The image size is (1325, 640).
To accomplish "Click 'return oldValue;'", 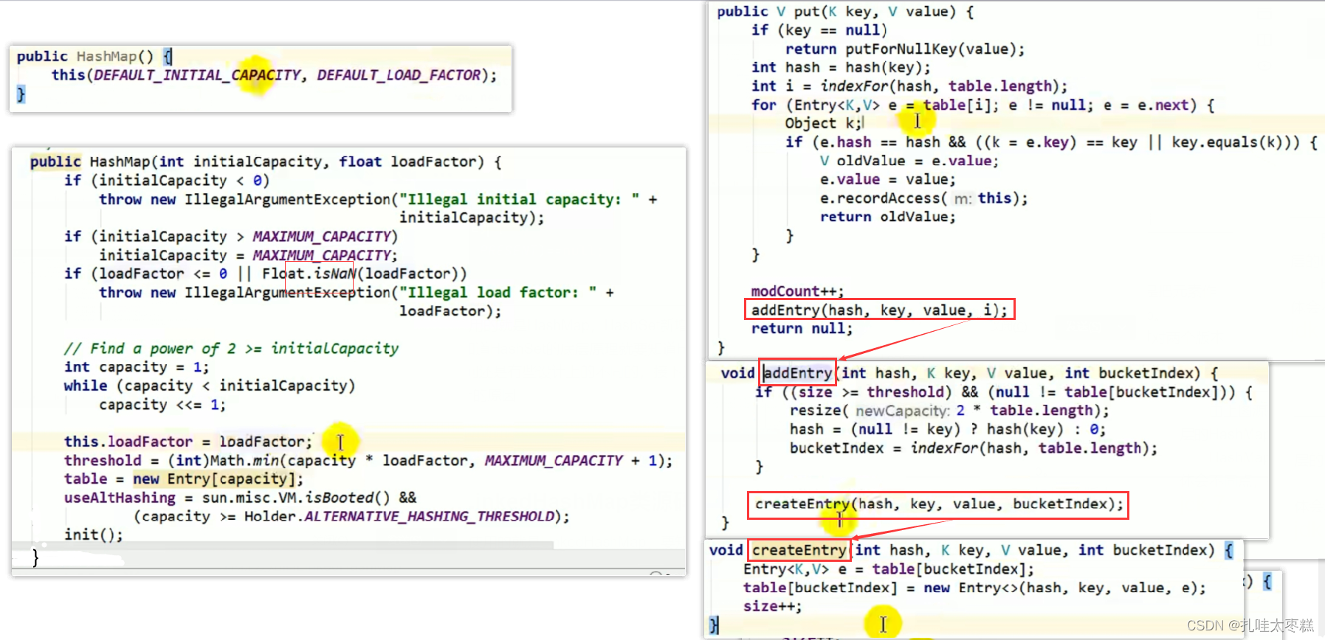I will (x=887, y=217).
